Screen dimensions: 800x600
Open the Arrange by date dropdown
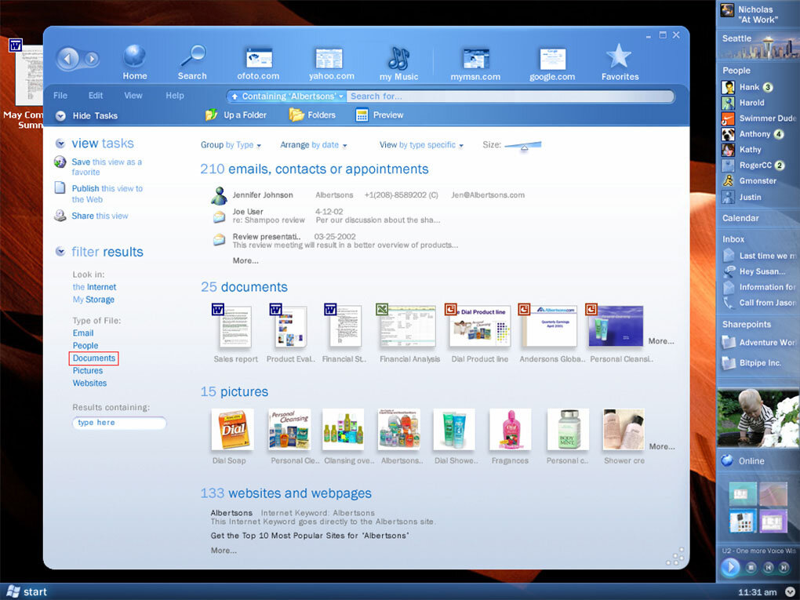[313, 145]
